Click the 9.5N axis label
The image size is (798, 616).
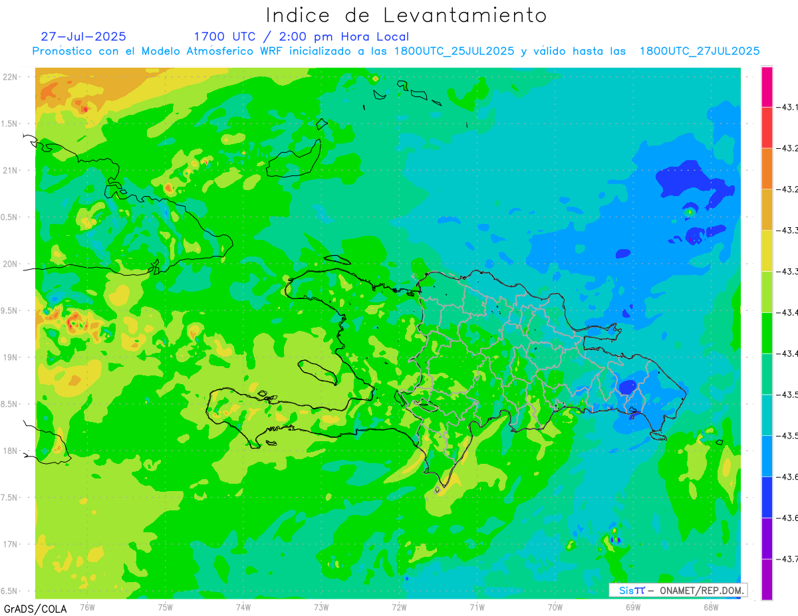(x=10, y=311)
